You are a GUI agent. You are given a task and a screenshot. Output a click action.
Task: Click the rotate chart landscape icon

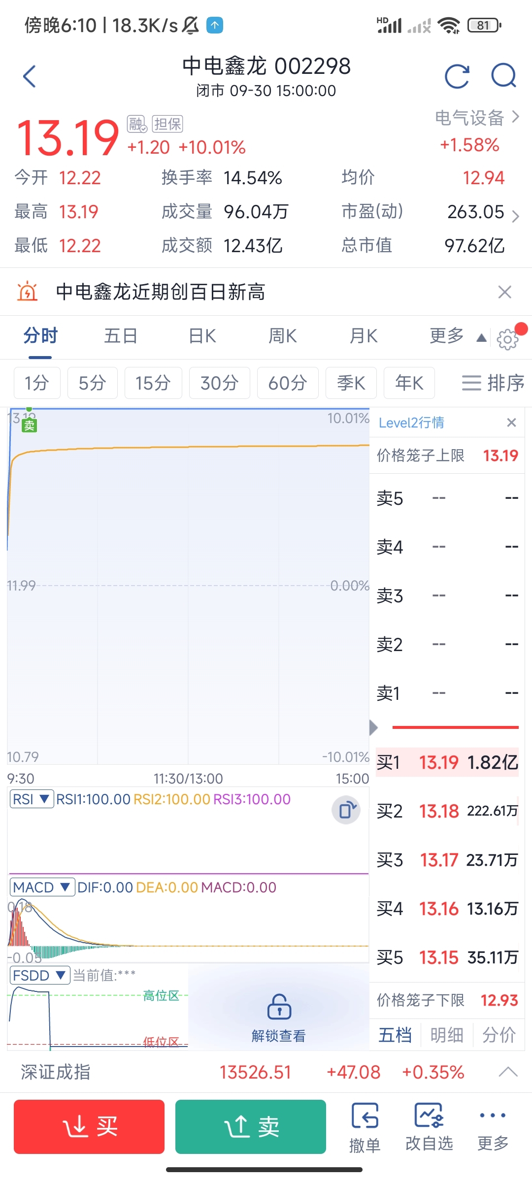(346, 810)
